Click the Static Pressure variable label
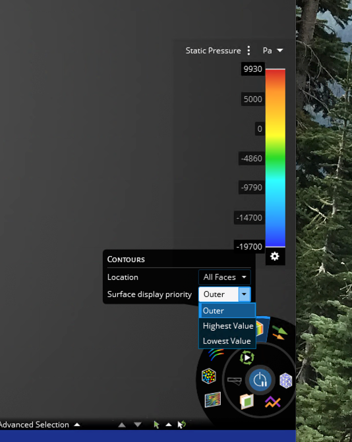 [213, 51]
